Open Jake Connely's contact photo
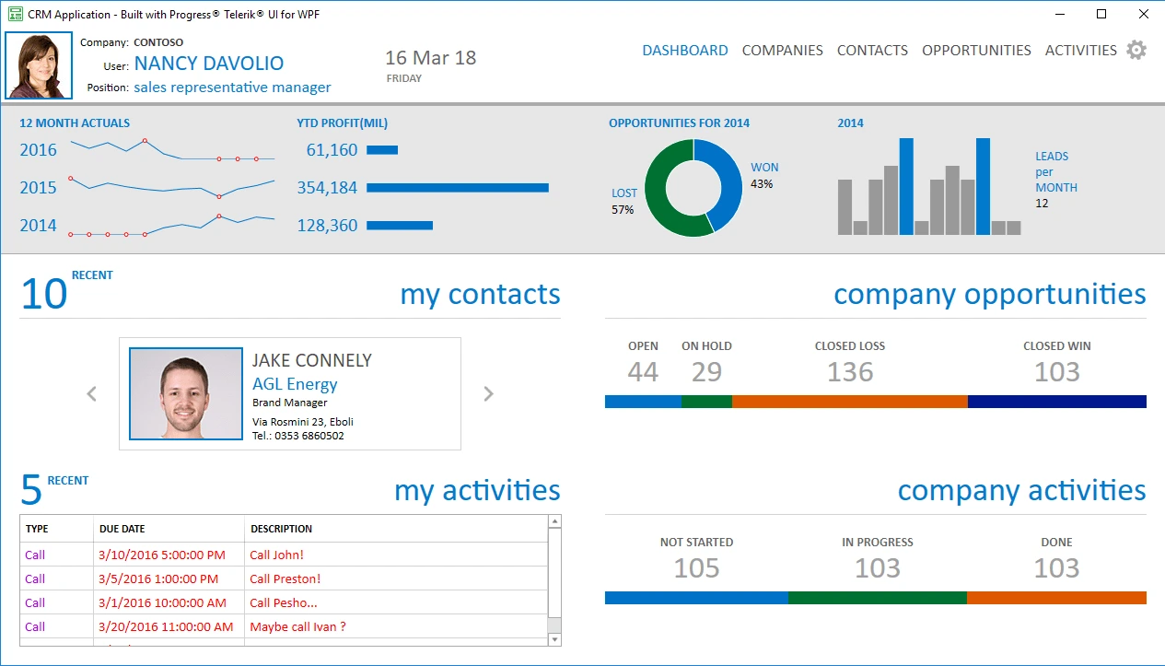 [185, 393]
